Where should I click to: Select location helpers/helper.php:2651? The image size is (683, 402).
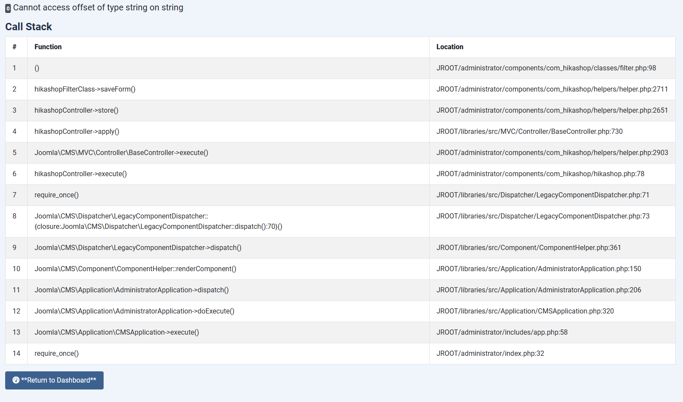[552, 111]
